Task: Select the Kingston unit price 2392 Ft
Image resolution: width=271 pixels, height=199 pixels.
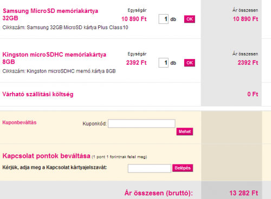Action: pyautogui.click(x=136, y=63)
